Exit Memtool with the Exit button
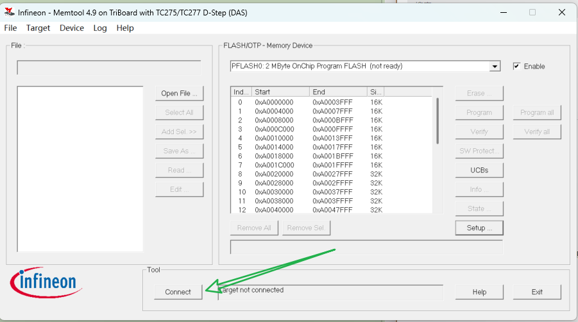This screenshot has height=322, width=578. tap(537, 292)
